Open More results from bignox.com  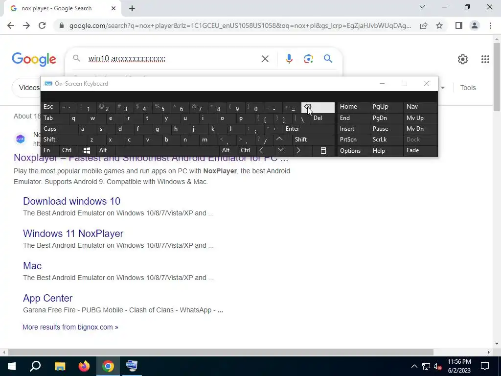click(x=70, y=327)
